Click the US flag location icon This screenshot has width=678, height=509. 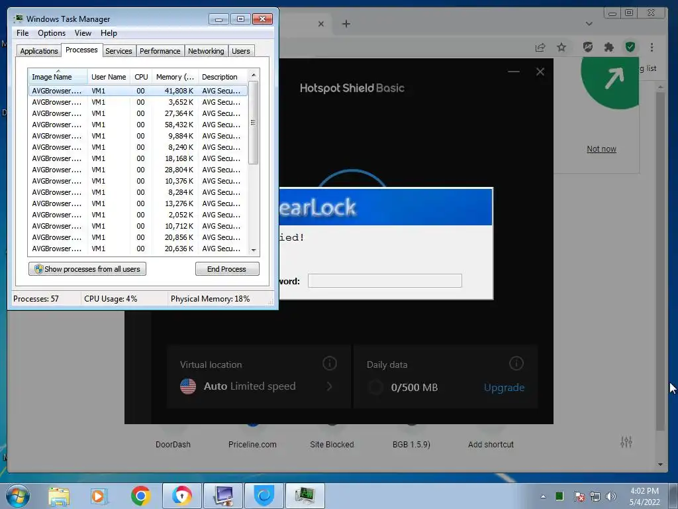click(x=188, y=386)
